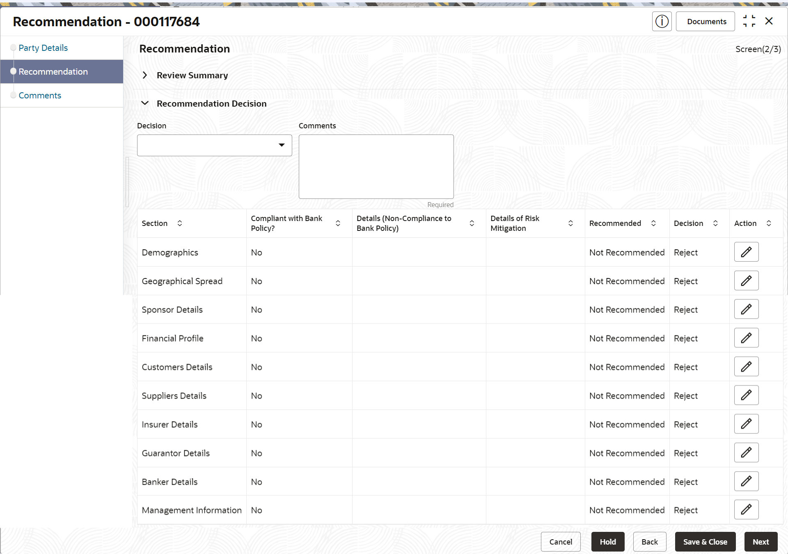The image size is (788, 554).
Task: Go to Party Details in side navigation
Action: pos(43,48)
